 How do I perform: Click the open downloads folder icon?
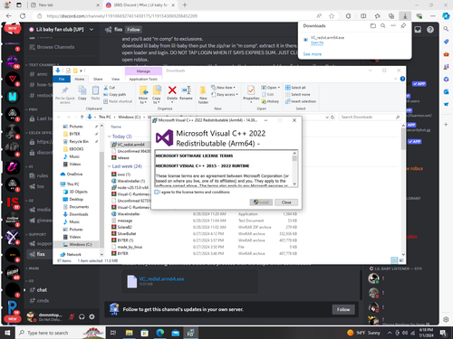(x=373, y=26)
